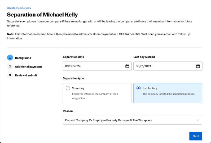Screen dimensions: 211x143
Task: Click 'The company initiated the separation process' text
Action: coord(169,94)
